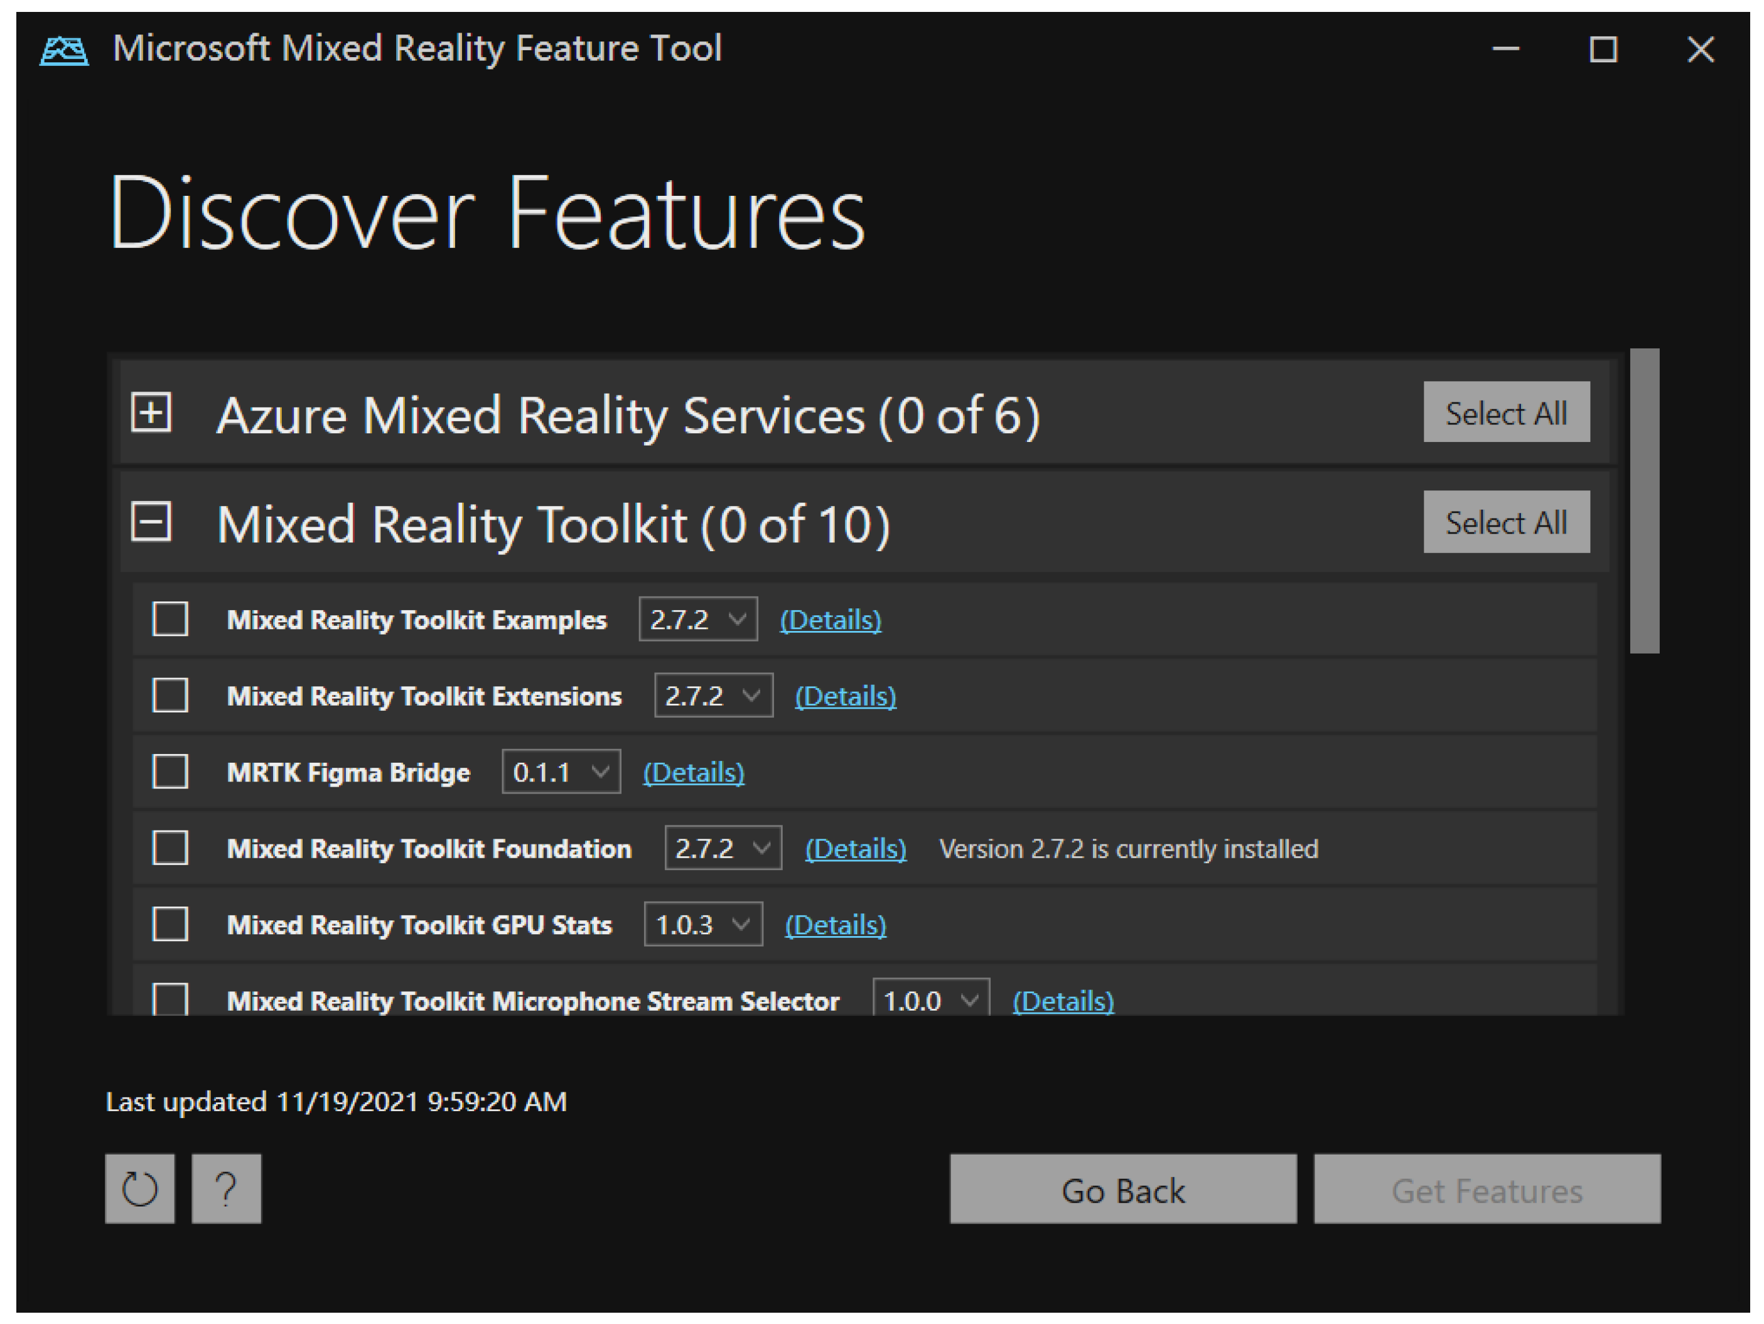1764x1324 pixels.
Task: Close the Feature Tool window
Action: (x=1700, y=50)
